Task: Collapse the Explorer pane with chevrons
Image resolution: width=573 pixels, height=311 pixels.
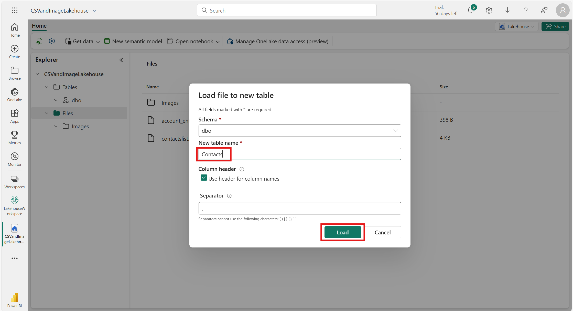Action: pyautogui.click(x=121, y=60)
